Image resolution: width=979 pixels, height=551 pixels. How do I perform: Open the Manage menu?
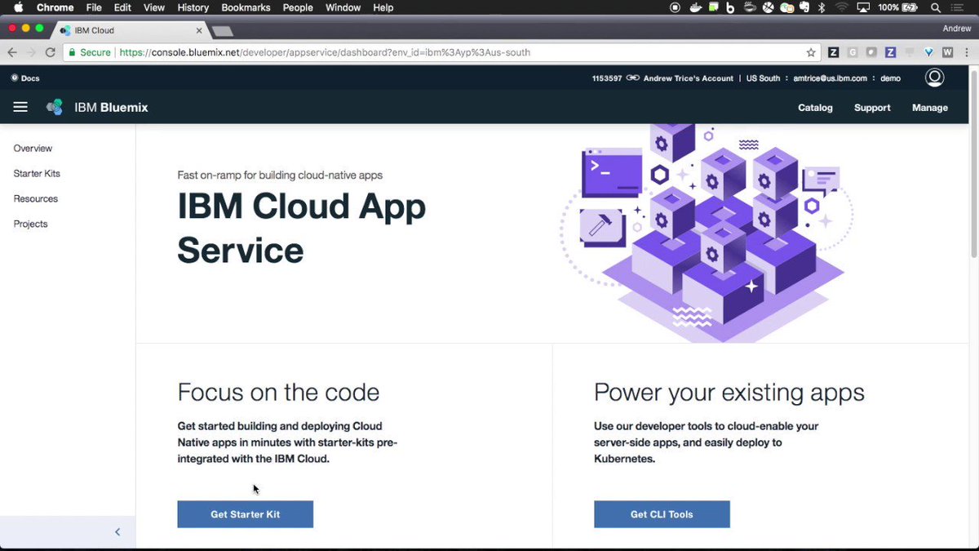click(930, 108)
